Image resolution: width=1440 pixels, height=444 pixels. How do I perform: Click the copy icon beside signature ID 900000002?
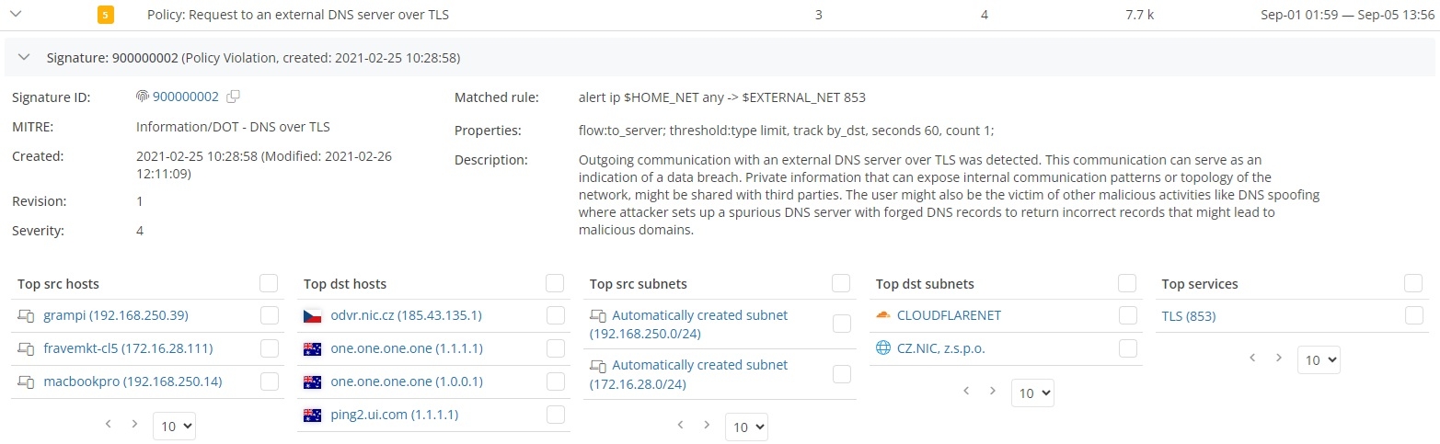click(233, 97)
